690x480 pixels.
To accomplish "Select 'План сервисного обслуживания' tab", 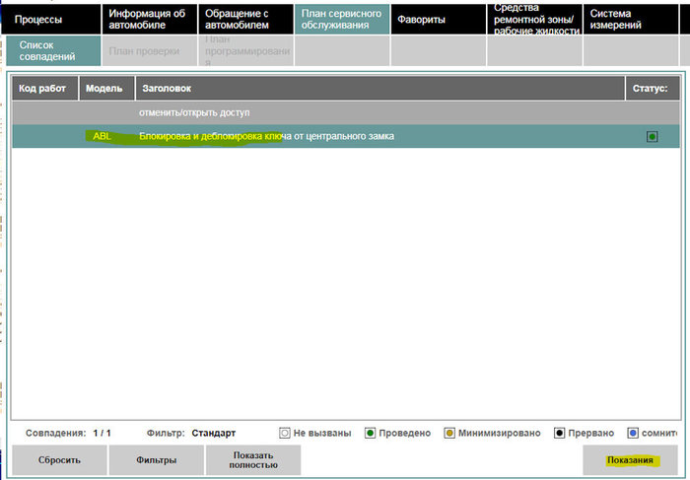I will [341, 20].
